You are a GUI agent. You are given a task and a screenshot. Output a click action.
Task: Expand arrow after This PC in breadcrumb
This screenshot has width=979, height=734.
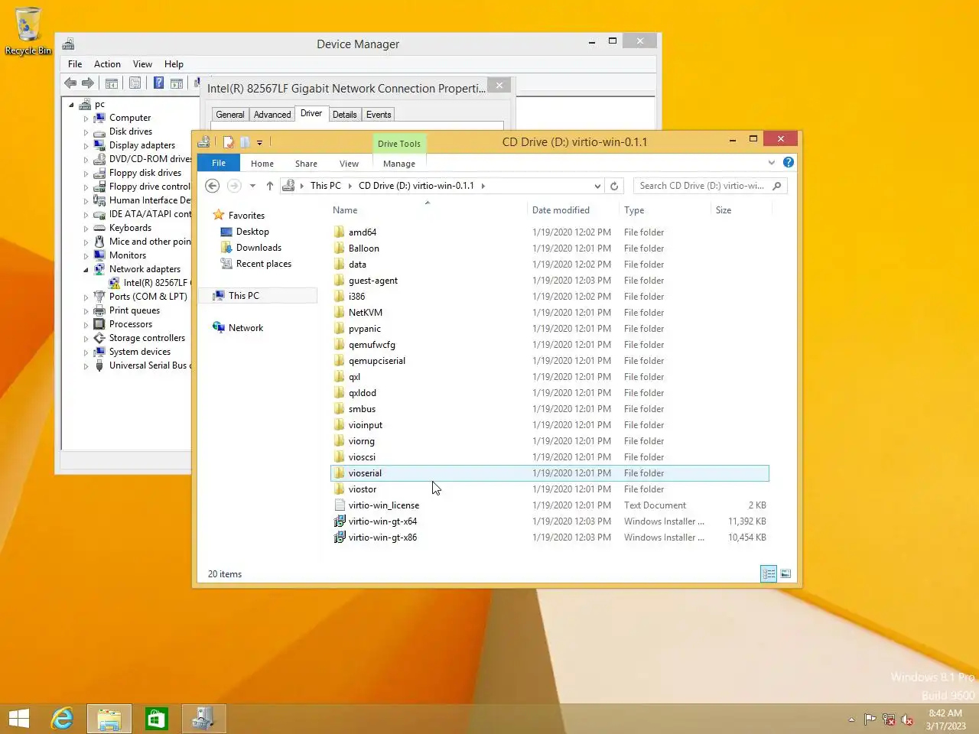click(350, 186)
